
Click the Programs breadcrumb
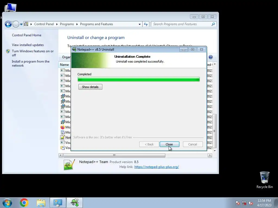[67, 24]
